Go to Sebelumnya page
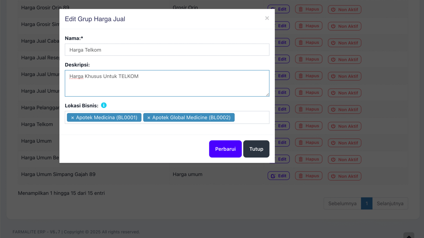424x238 pixels. 342,204
